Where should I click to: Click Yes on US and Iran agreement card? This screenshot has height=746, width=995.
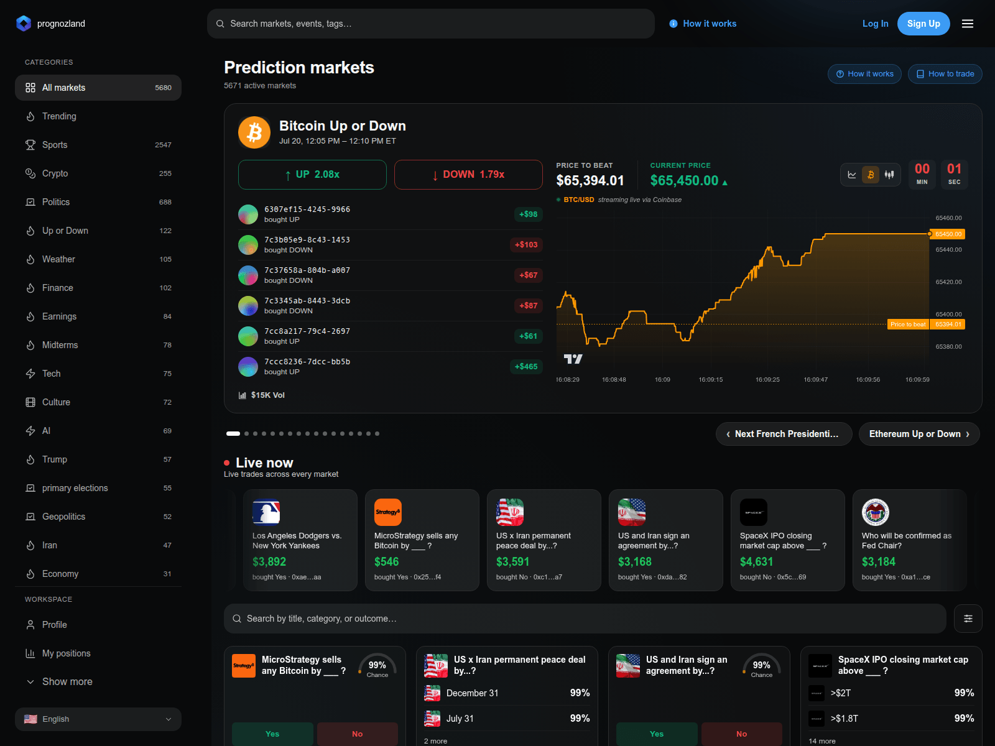coord(657,734)
